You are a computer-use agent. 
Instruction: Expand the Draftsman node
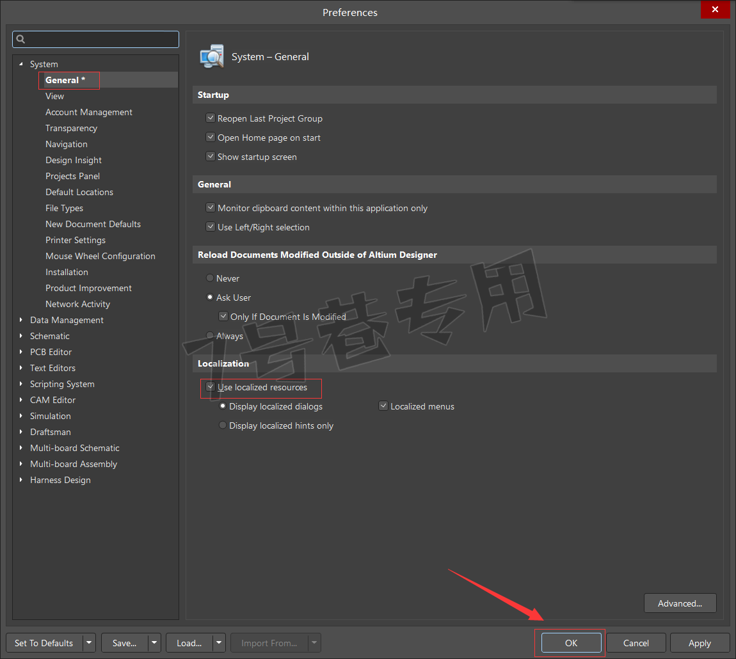20,432
